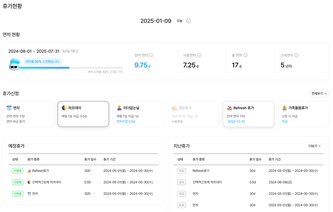Open 더보기 for past vacations

315,146
